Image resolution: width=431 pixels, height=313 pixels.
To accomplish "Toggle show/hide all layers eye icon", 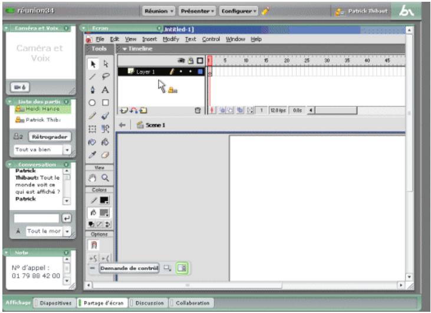I will point(181,61).
